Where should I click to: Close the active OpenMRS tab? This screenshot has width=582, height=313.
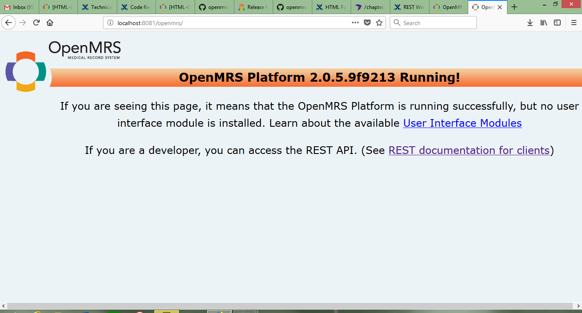click(500, 7)
